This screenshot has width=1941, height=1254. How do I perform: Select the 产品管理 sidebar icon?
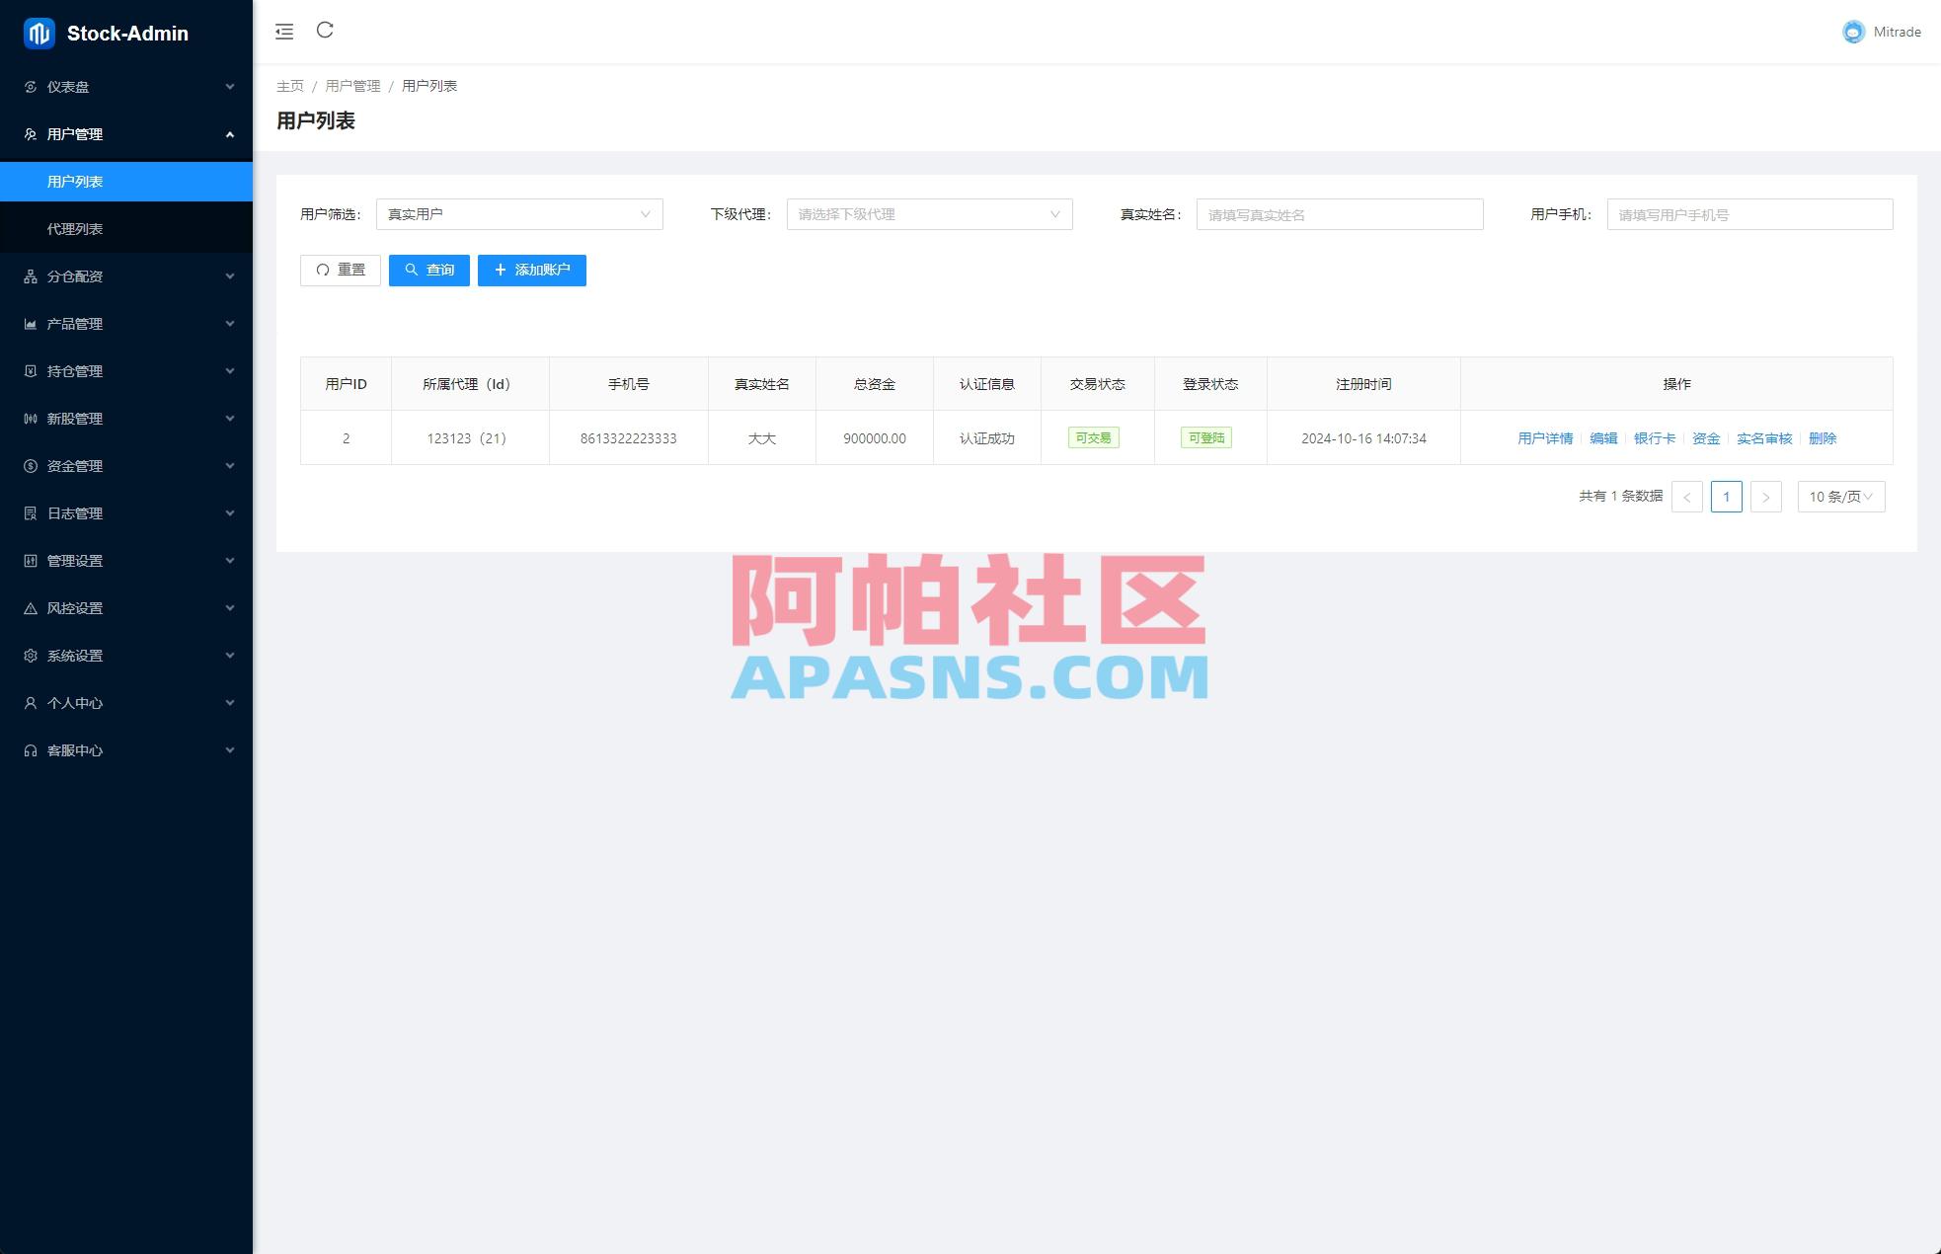[30, 324]
